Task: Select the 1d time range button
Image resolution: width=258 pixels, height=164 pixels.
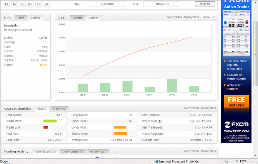Action: (6, 4)
